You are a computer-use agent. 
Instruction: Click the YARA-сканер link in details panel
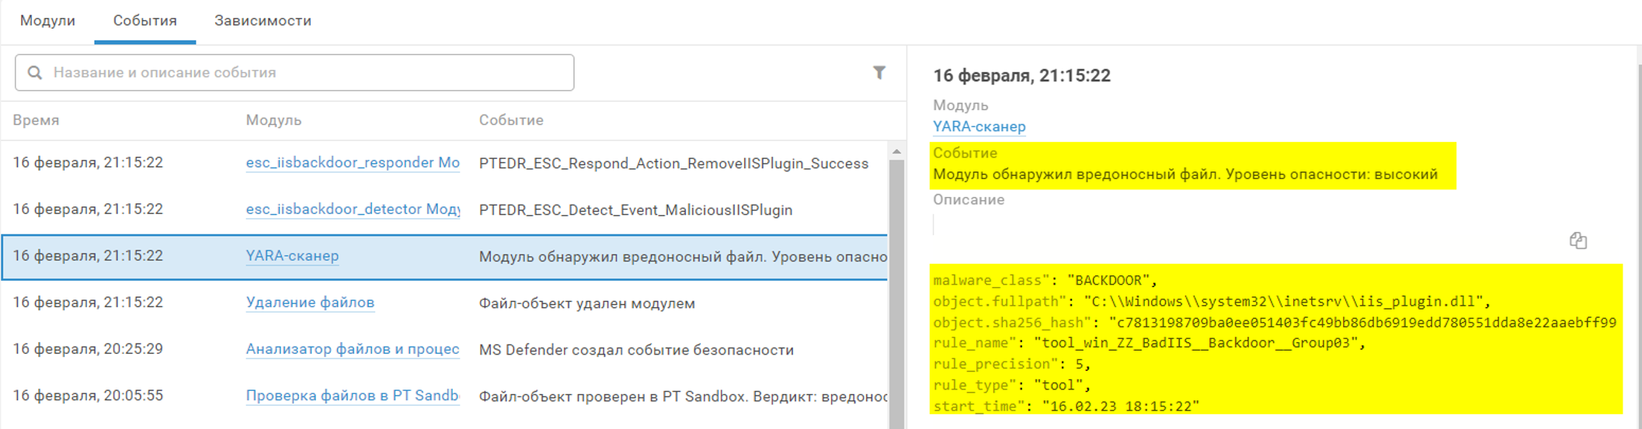click(x=979, y=126)
